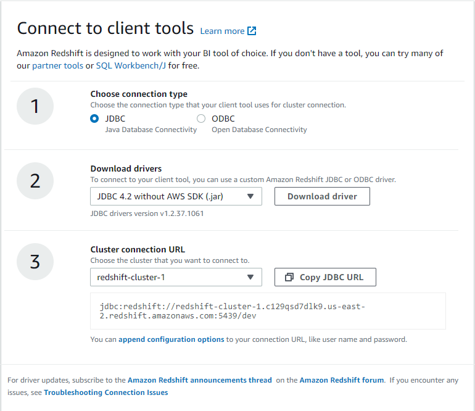Click the Open Database Connectivity label
This screenshot has height=411, width=475.
[259, 130]
